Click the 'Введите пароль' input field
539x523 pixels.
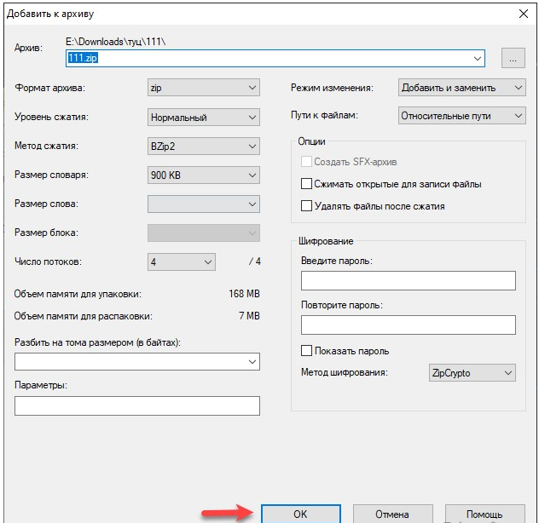click(408, 281)
